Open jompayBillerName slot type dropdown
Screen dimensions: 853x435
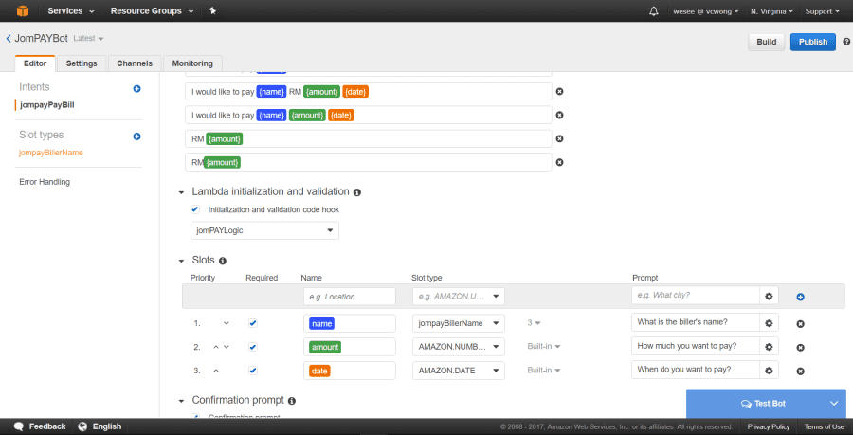point(459,323)
